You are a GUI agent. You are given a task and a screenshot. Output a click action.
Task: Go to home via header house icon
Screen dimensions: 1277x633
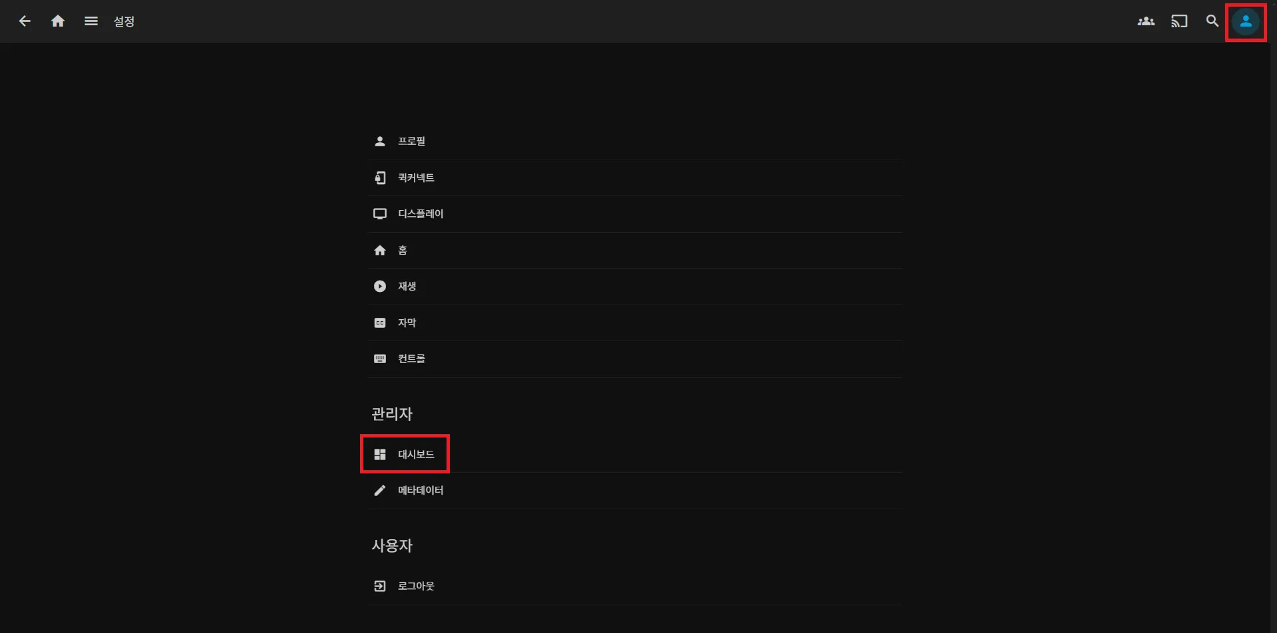tap(58, 21)
